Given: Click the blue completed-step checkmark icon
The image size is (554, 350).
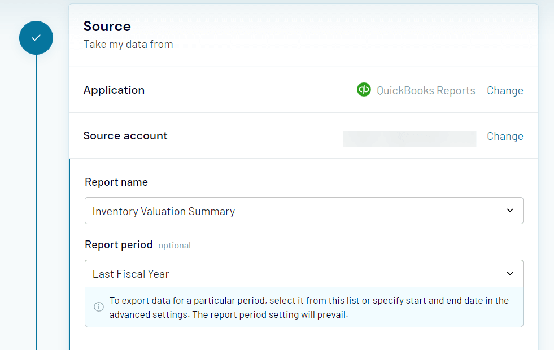Looking at the screenshot, I should point(36,38).
